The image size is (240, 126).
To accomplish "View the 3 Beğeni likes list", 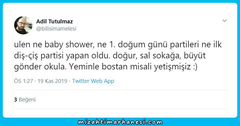I will click(x=25, y=100).
